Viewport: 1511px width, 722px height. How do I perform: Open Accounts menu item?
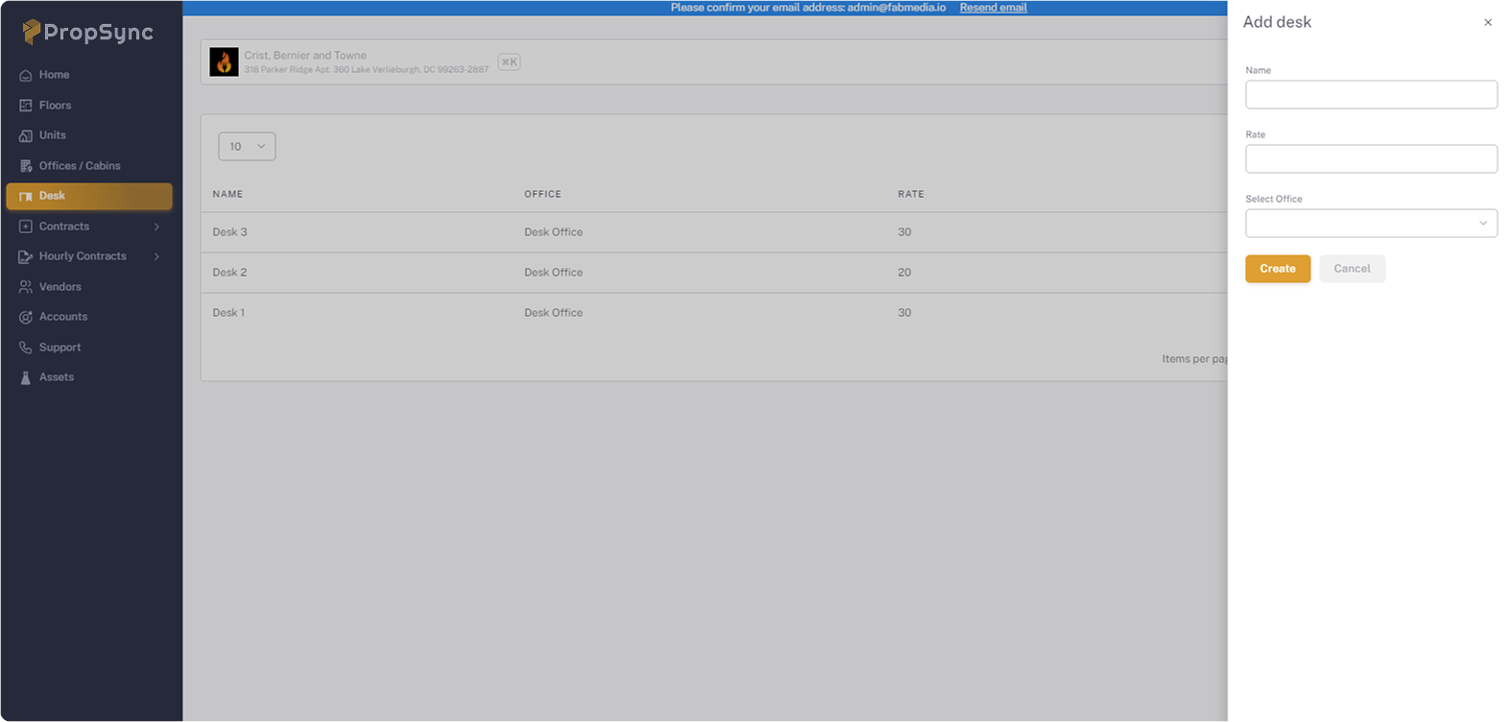(x=63, y=317)
